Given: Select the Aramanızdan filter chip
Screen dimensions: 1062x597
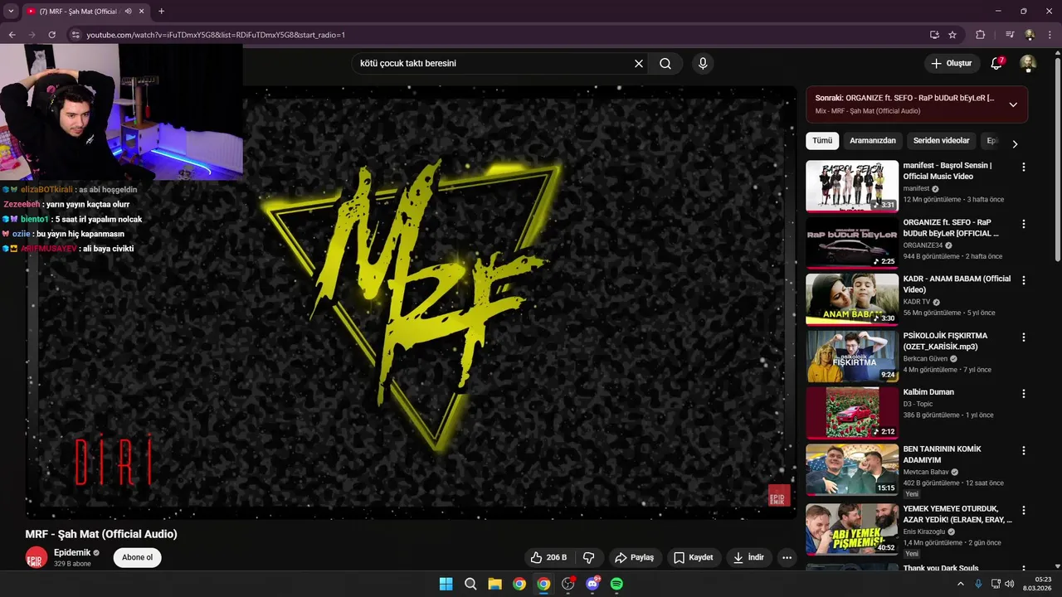Looking at the screenshot, I should 873,141.
